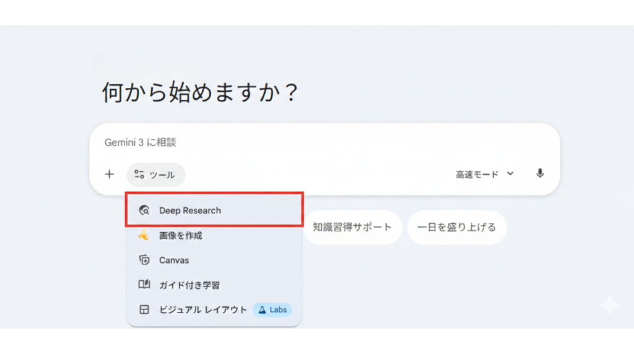This screenshot has width=634, height=354.
Task: Choose the ビジュアル レイアウト option
Action: 202,309
